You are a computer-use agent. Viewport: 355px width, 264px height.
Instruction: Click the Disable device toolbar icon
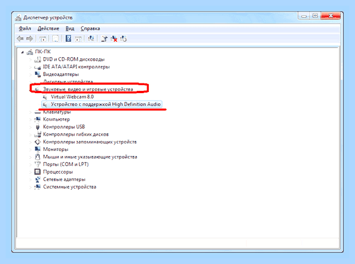click(124, 39)
